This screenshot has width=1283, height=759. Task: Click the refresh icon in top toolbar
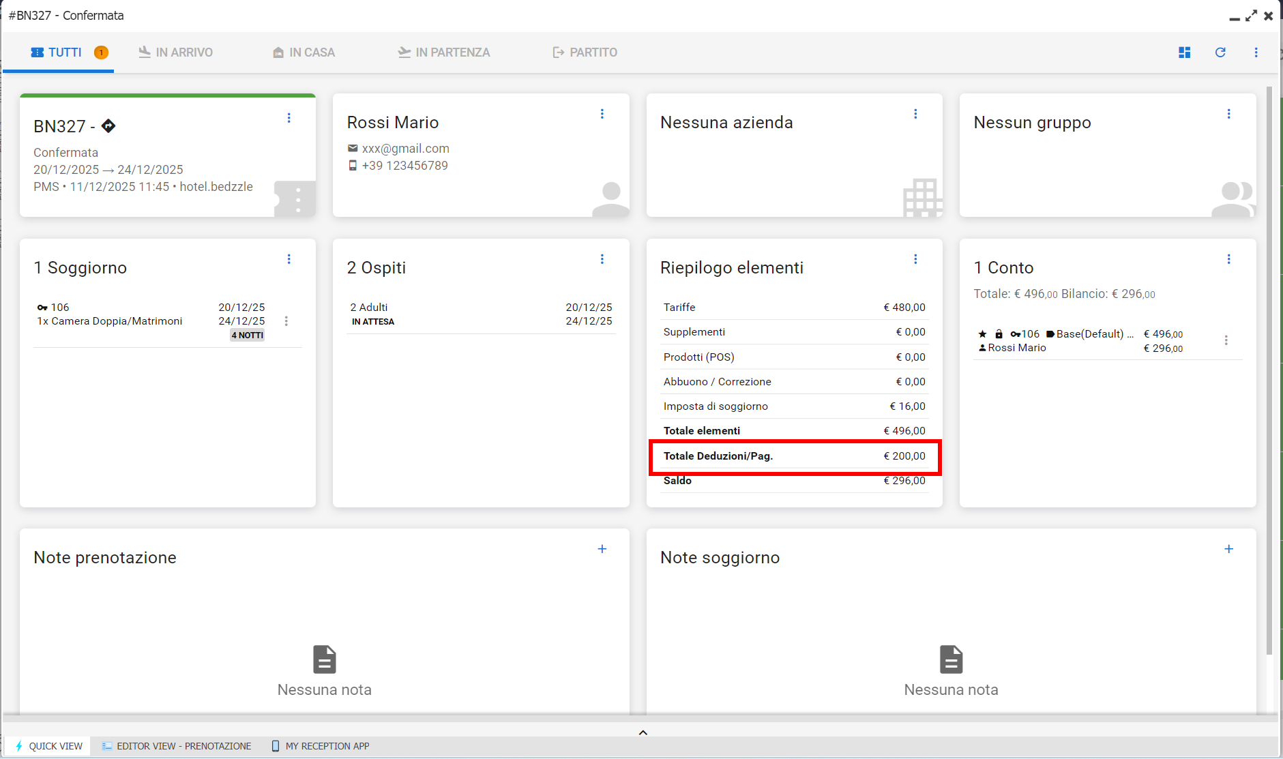(1220, 53)
